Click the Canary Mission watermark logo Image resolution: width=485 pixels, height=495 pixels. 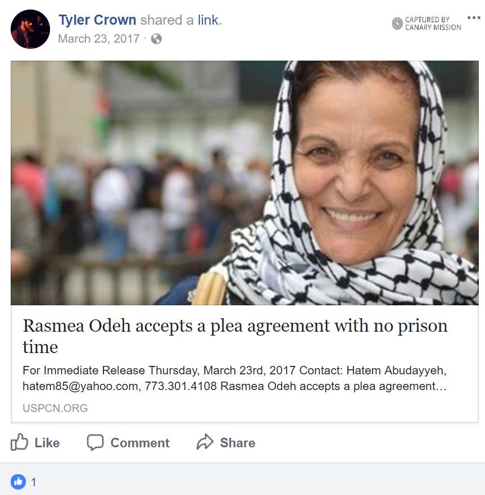[x=397, y=24]
